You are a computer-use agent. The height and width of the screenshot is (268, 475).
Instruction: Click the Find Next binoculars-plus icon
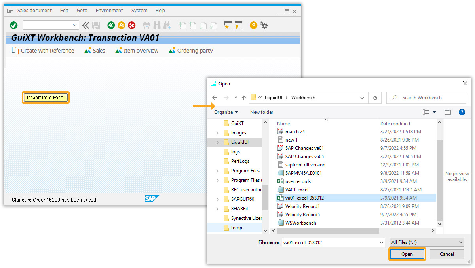tap(167, 26)
